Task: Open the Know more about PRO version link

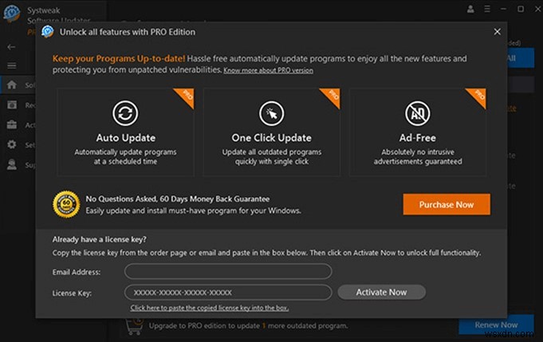Action: click(x=268, y=71)
